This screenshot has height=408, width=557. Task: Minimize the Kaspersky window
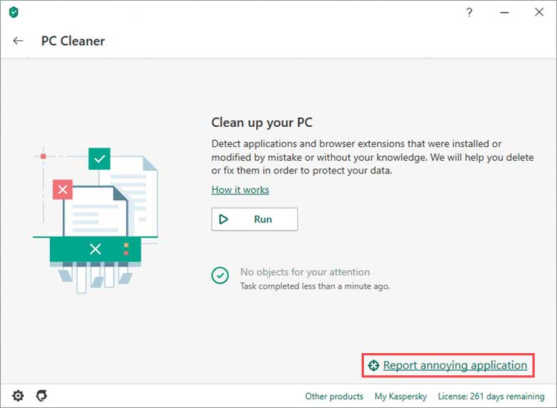(x=504, y=13)
